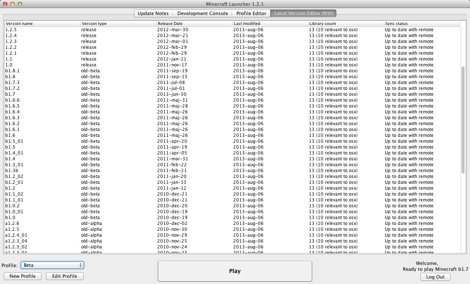Viewport: 470px width, 284px height.
Task: Click the vertical scrollbar of the version list
Action: pyautogui.click(x=463, y=120)
